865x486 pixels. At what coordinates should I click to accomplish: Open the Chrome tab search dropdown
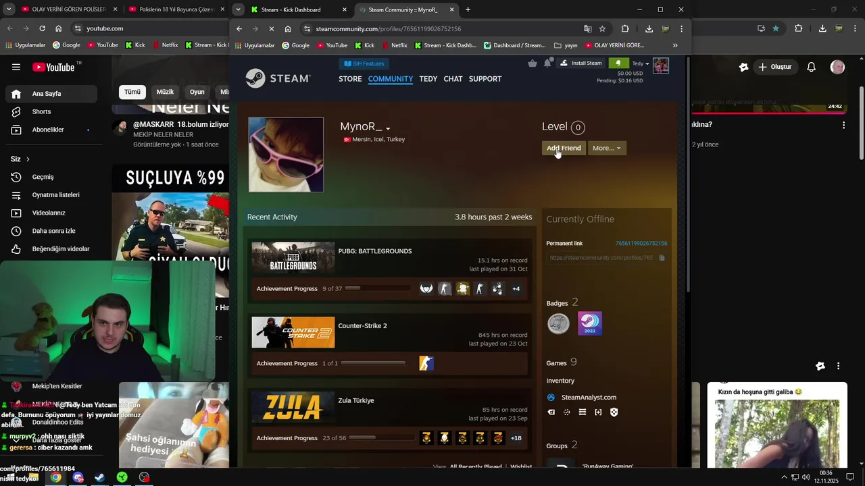point(238,9)
